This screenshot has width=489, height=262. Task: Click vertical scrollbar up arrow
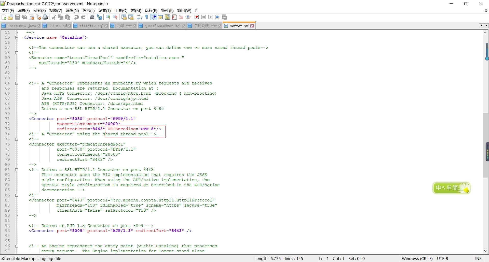click(x=485, y=32)
